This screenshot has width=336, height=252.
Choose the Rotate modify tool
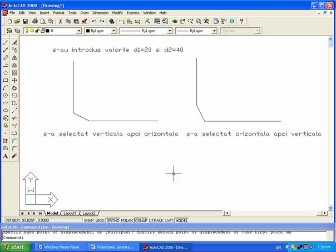click(14, 88)
